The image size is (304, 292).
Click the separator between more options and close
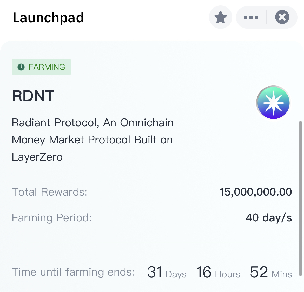click(x=267, y=17)
